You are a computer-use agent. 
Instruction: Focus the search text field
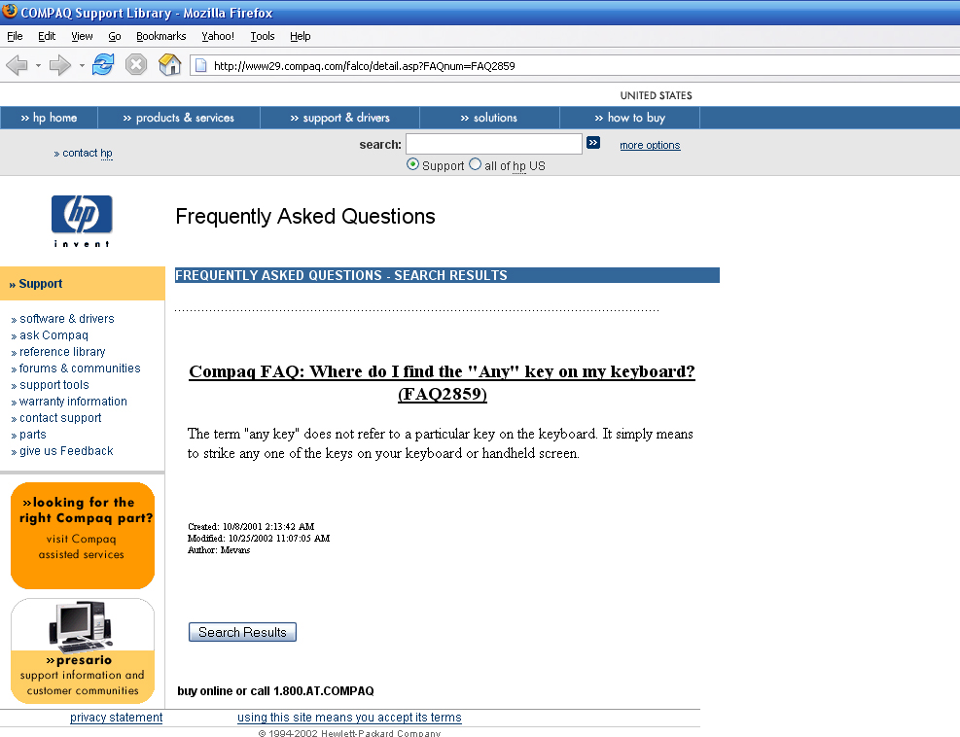493,144
